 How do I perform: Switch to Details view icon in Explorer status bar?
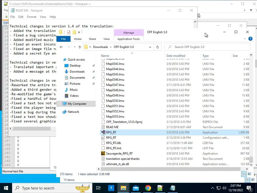pyautogui.click(x=244, y=174)
